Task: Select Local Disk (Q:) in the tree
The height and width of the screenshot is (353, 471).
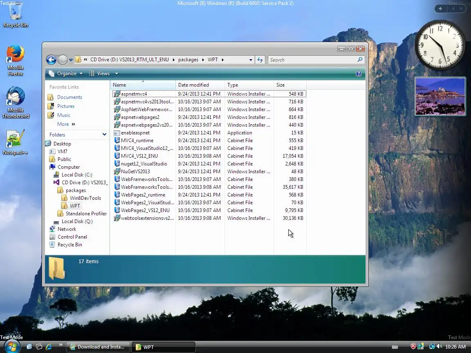Action: pyautogui.click(x=77, y=221)
